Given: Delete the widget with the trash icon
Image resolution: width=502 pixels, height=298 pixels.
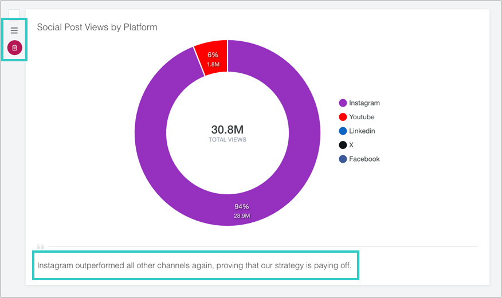Looking at the screenshot, I should (x=14, y=48).
